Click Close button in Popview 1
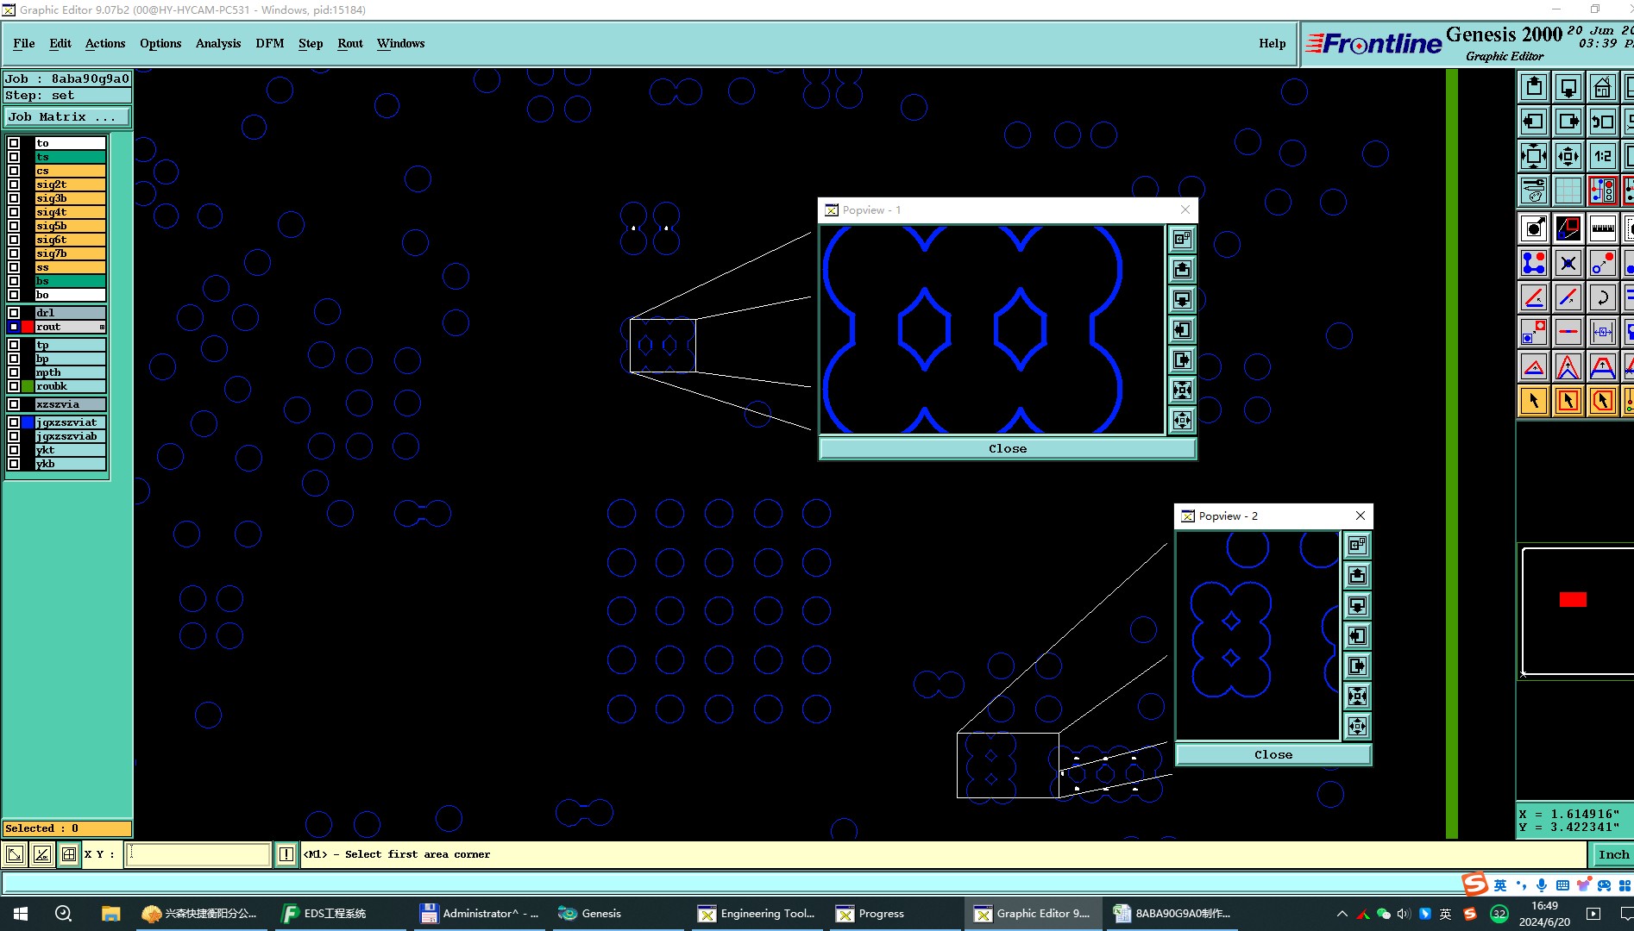This screenshot has width=1634, height=931. click(x=1008, y=448)
